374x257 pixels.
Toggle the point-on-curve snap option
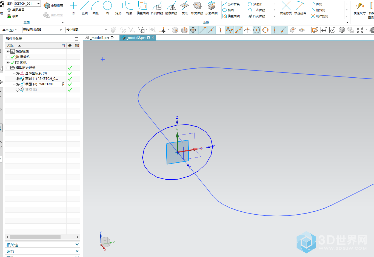(x=284, y=30)
